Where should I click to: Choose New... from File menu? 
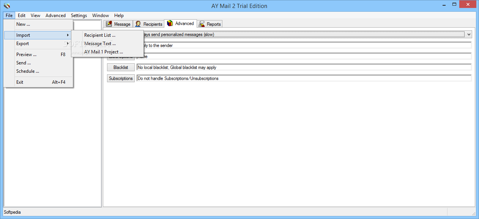coord(38,24)
